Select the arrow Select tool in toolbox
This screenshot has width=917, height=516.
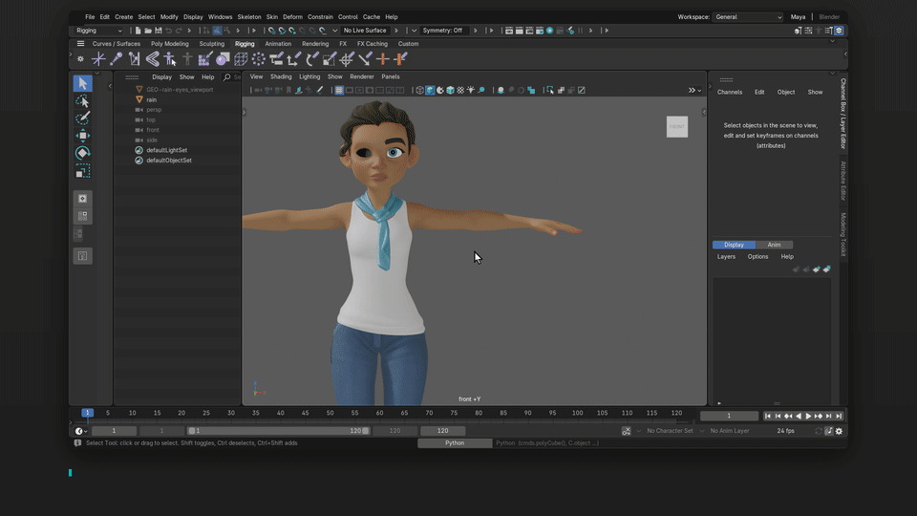click(82, 83)
